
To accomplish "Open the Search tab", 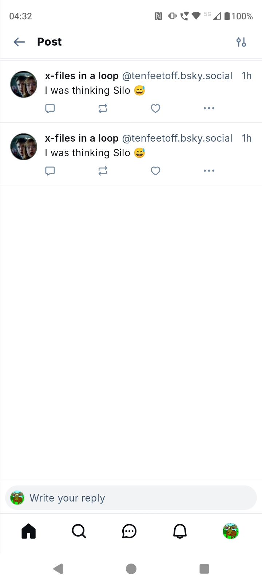I will pyautogui.click(x=79, y=531).
